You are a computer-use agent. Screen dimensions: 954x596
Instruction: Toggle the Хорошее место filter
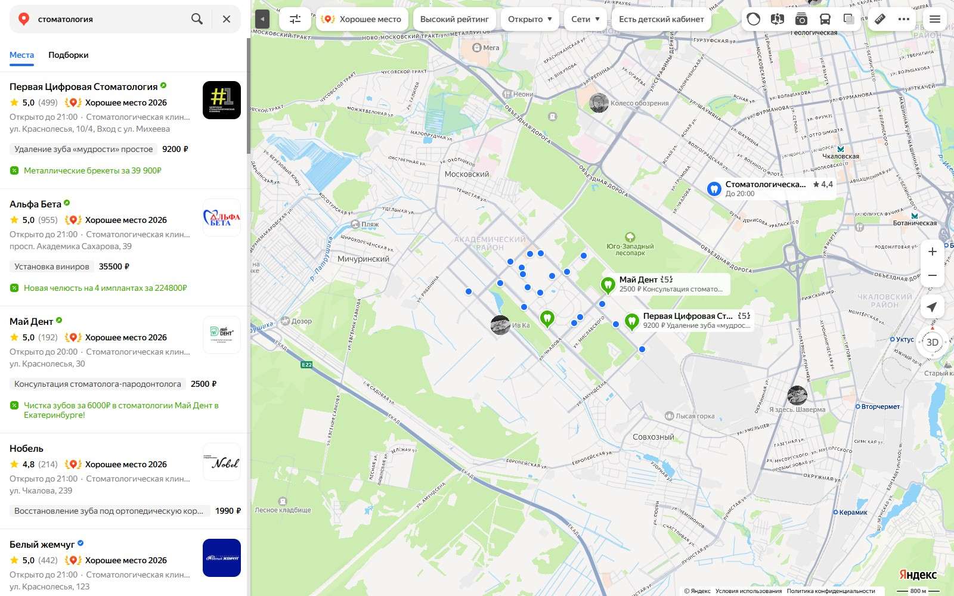coord(361,19)
